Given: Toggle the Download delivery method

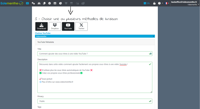Looking at the screenshot, I should pyautogui.click(x=41, y=26).
